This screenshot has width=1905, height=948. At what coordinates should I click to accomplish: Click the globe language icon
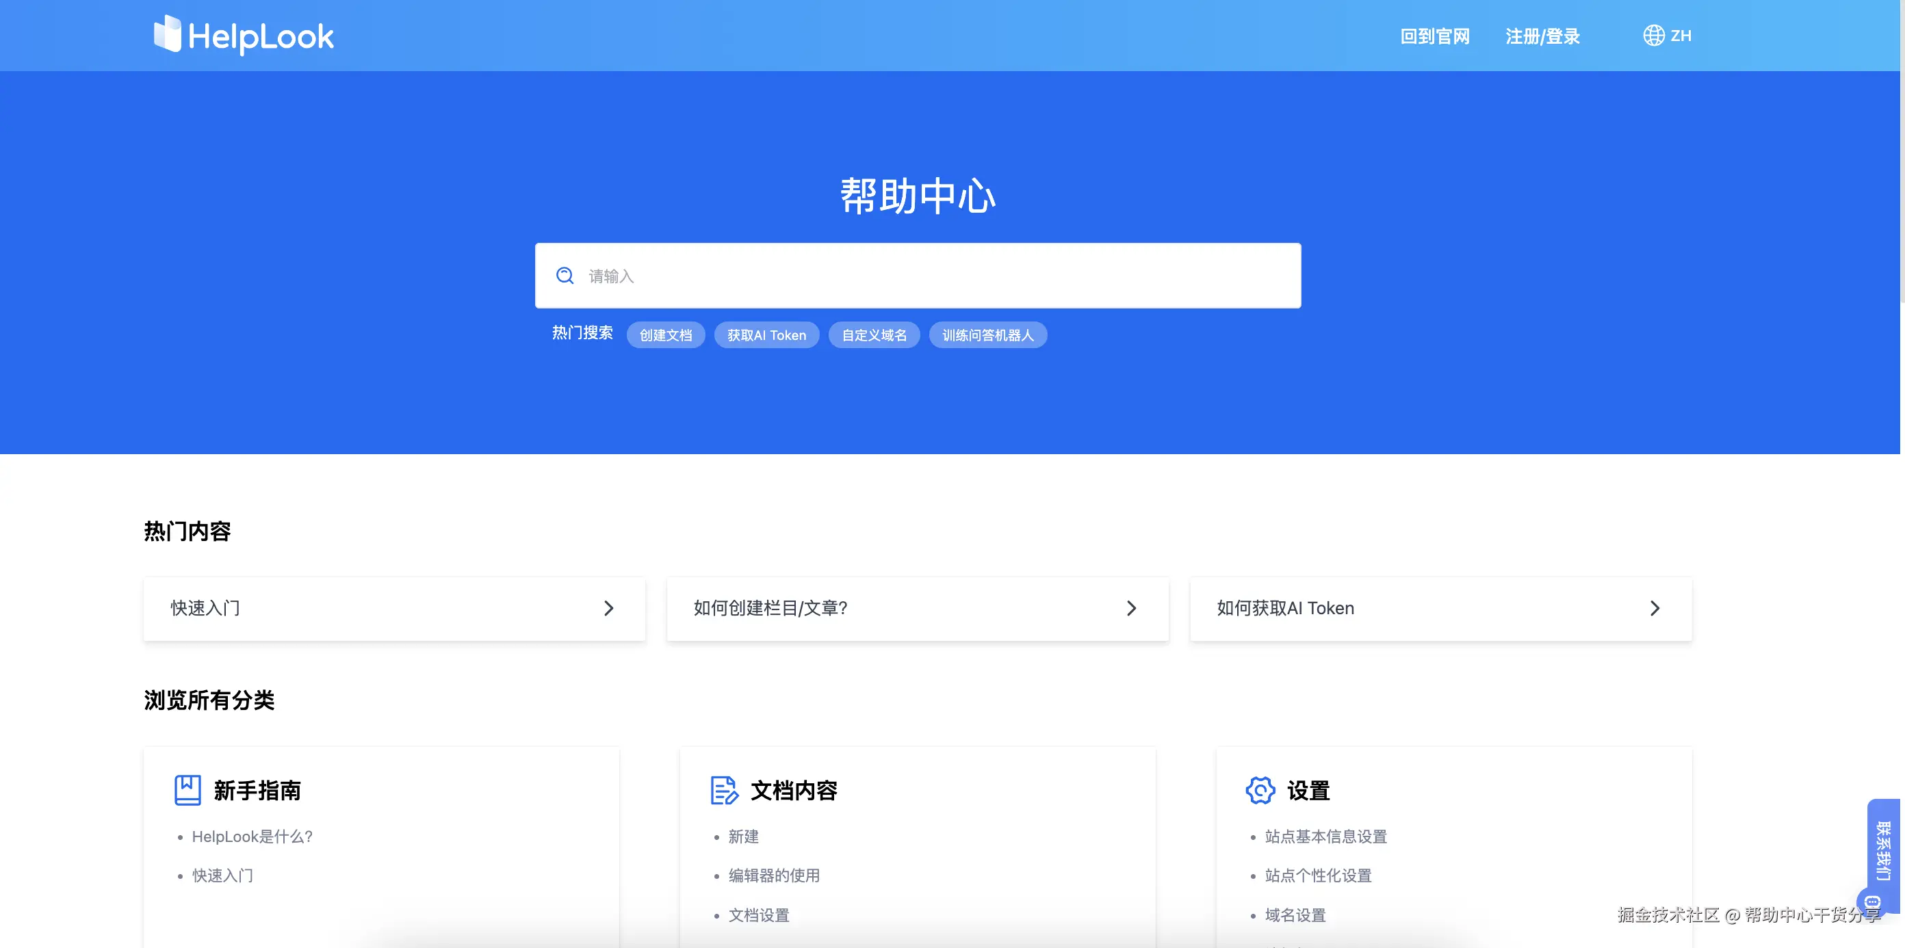pos(1653,36)
